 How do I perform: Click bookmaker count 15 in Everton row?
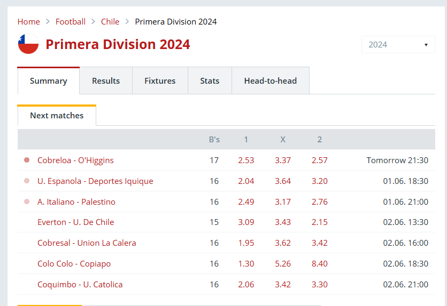214,222
